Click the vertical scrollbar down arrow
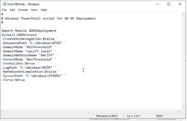 point(183,108)
